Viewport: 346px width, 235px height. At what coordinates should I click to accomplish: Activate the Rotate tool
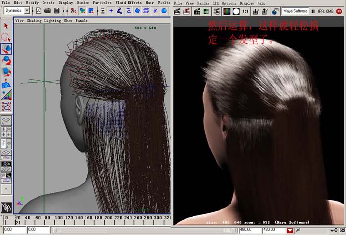click(6, 60)
